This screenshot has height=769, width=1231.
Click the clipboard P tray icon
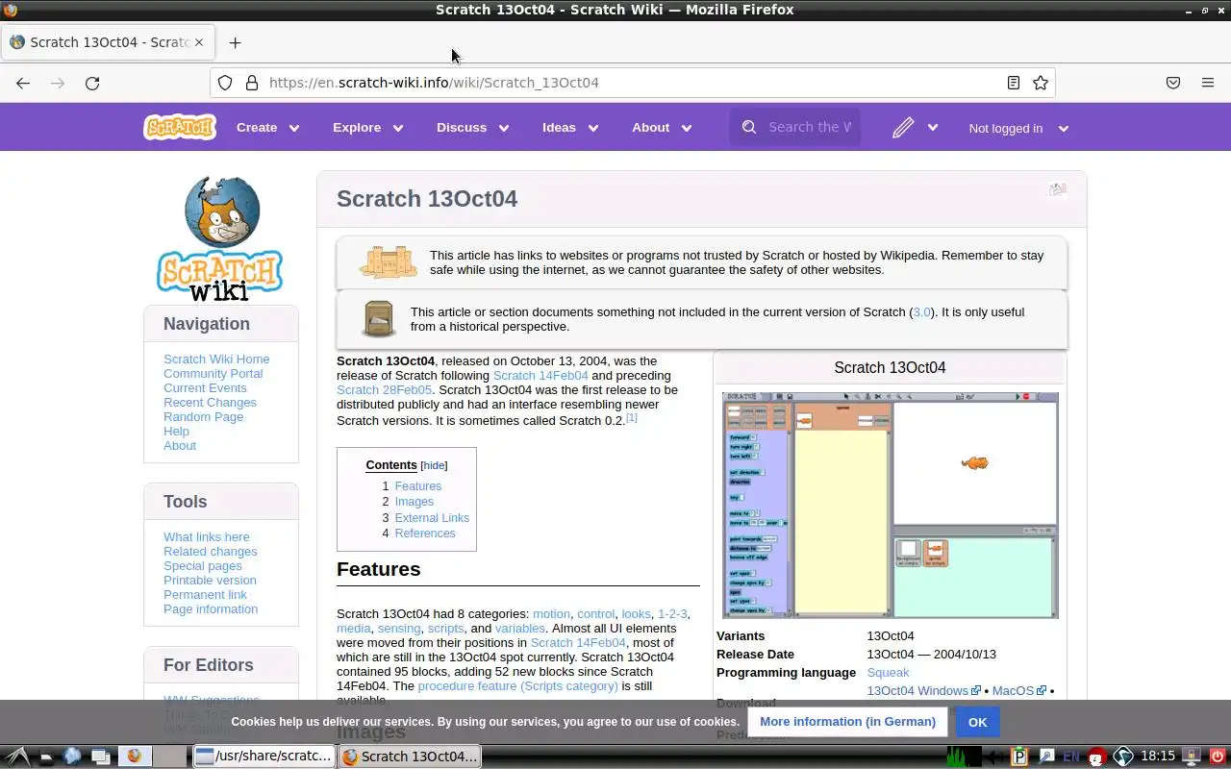pos(1020,757)
